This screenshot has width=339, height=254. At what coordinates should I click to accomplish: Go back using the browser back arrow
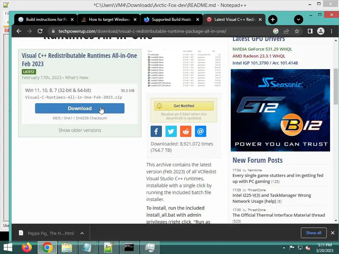click(x=19, y=31)
